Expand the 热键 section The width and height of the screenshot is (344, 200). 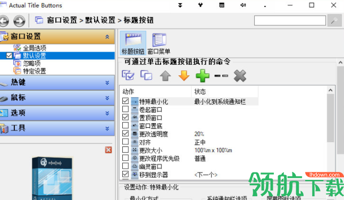tap(107, 83)
